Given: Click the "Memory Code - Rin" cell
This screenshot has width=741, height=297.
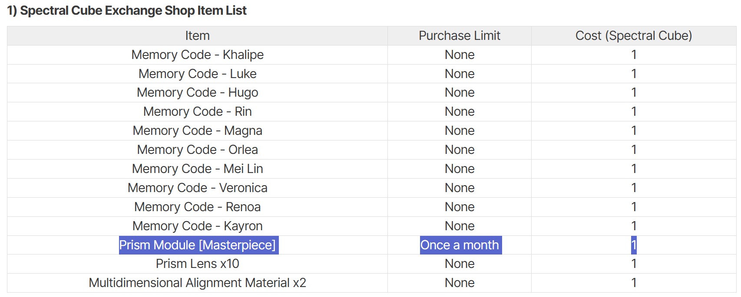Looking at the screenshot, I should click(197, 111).
